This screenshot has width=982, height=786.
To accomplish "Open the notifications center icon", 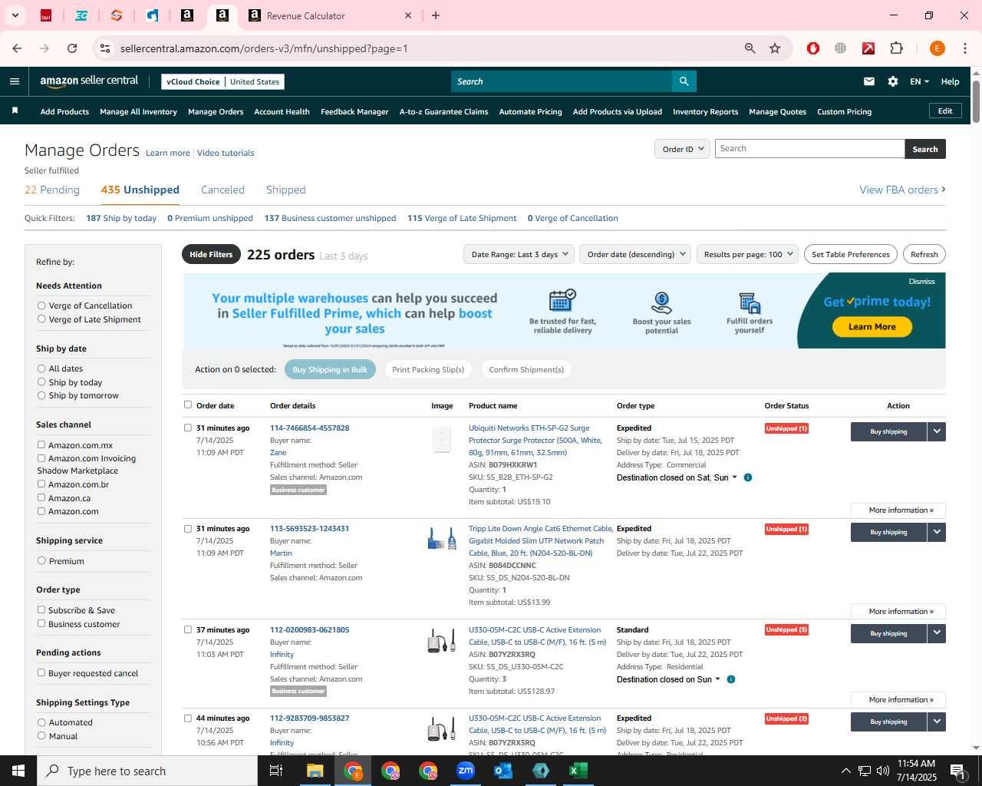I will pos(957,771).
